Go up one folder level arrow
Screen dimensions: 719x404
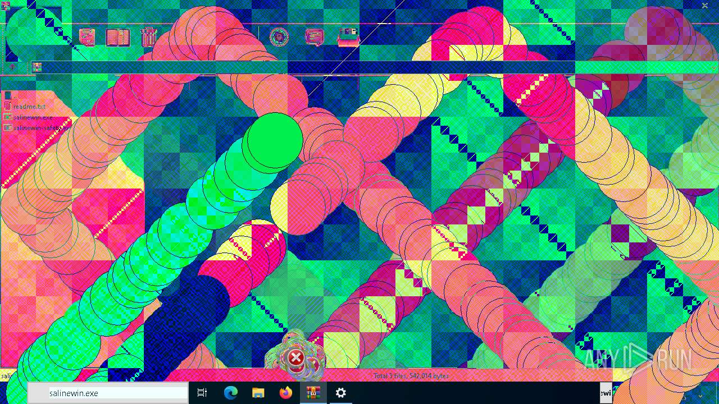[x=12, y=67]
